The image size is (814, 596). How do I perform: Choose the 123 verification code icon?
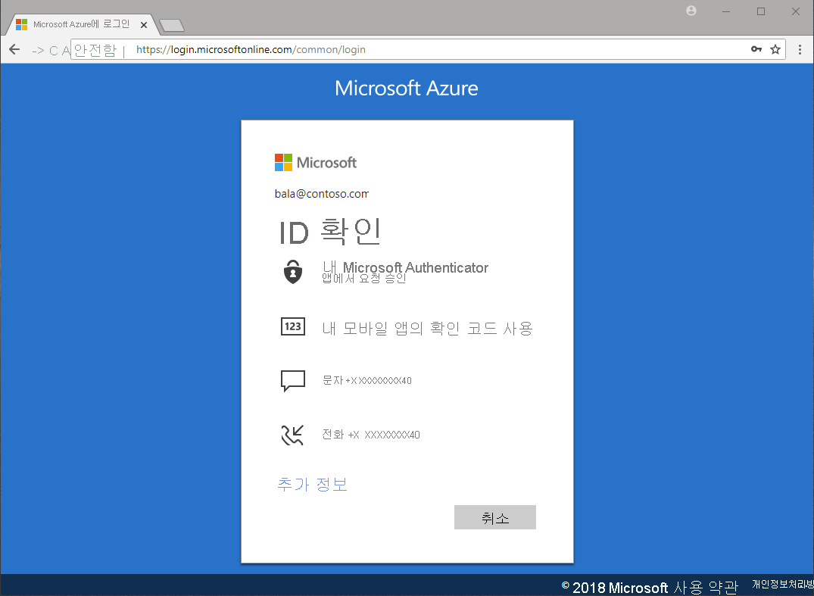coord(293,326)
